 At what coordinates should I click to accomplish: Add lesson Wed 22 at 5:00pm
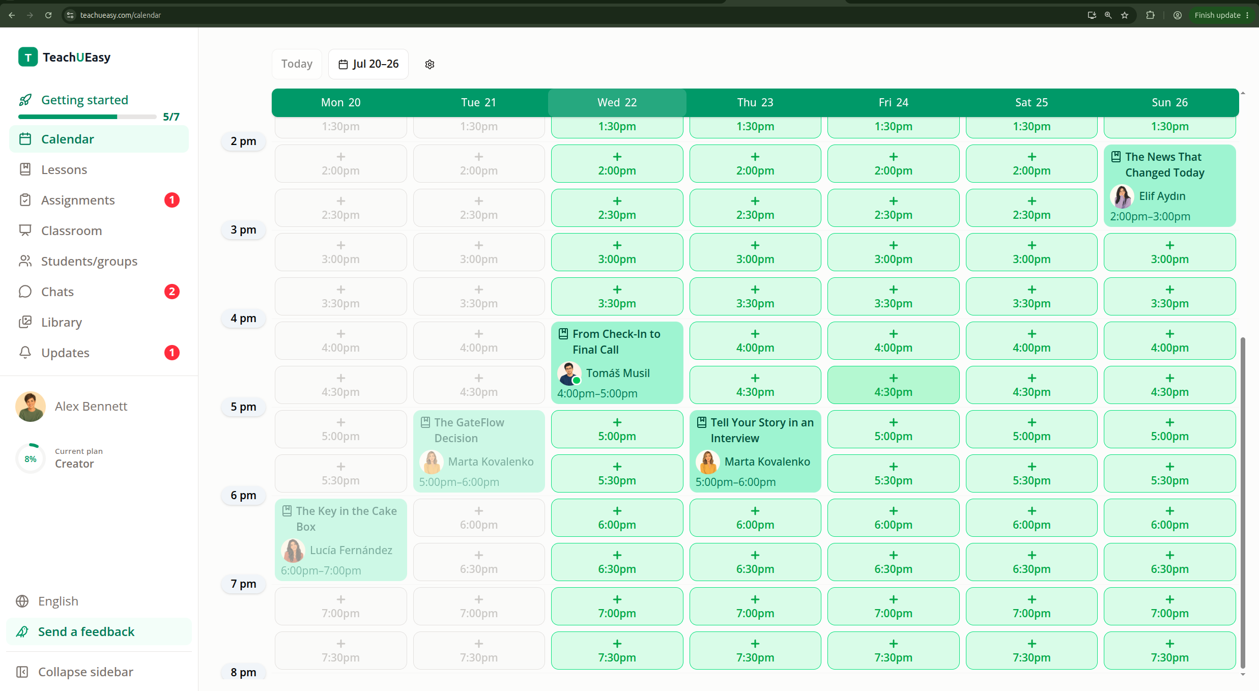click(x=617, y=429)
